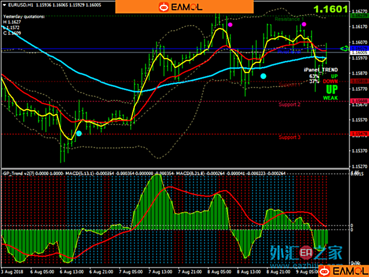
Task: Click the pink 1.15688 price tag
Action: click(x=359, y=101)
